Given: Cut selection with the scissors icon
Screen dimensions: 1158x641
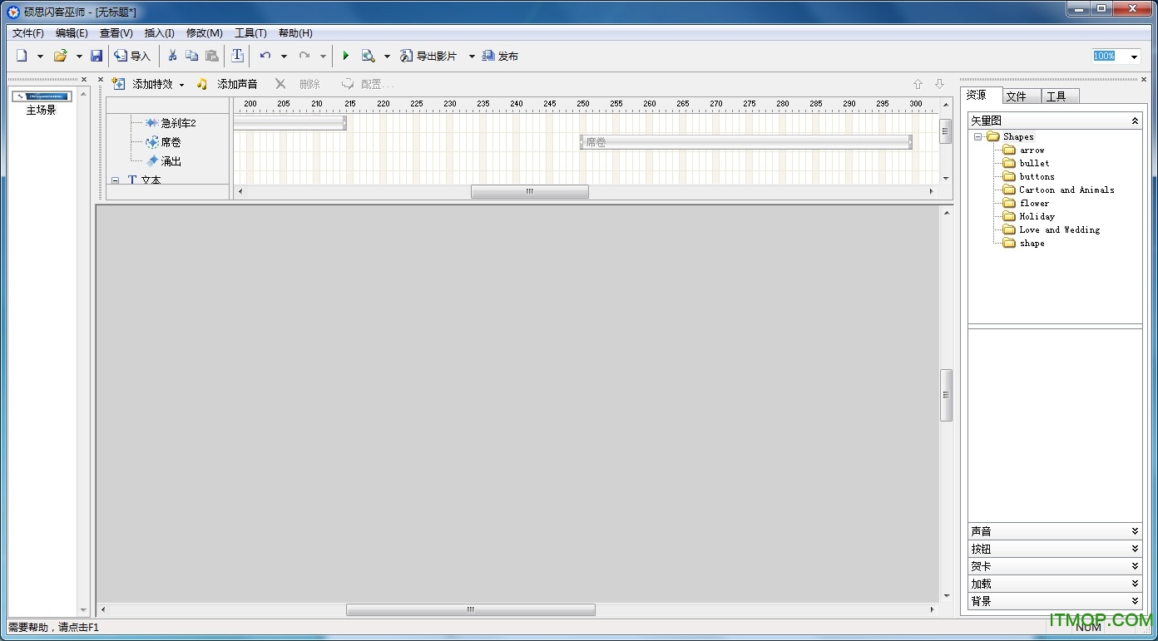Looking at the screenshot, I should pyautogui.click(x=172, y=56).
